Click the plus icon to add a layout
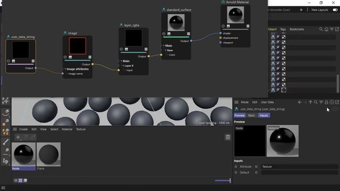Image resolution: width=340 pixels, height=191 pixels. pyautogui.click(x=301, y=10)
